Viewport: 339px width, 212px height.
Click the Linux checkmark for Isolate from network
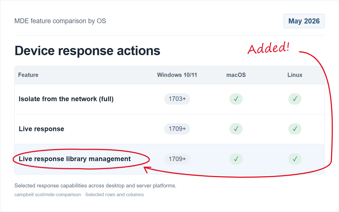point(295,99)
